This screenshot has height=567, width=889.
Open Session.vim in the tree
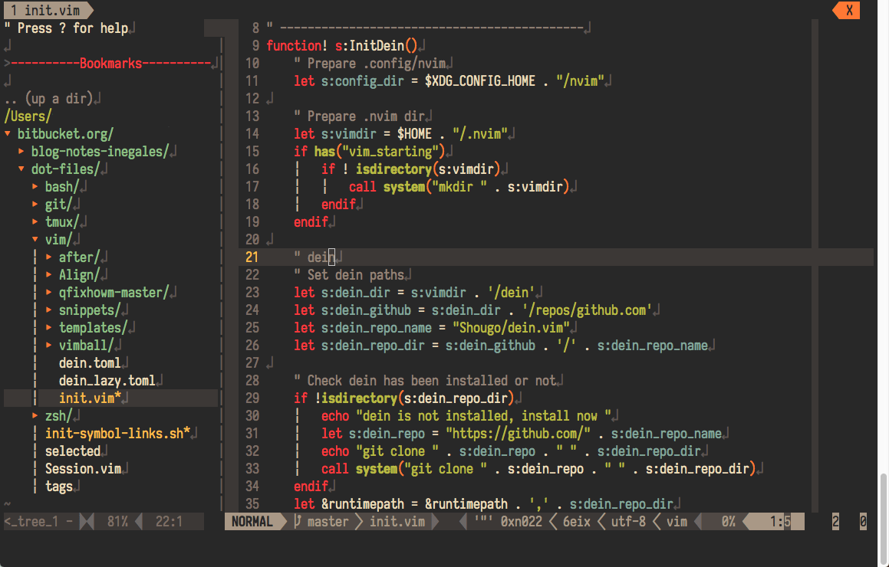pos(83,469)
